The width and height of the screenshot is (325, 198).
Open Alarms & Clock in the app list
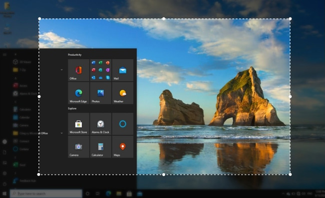(25, 94)
